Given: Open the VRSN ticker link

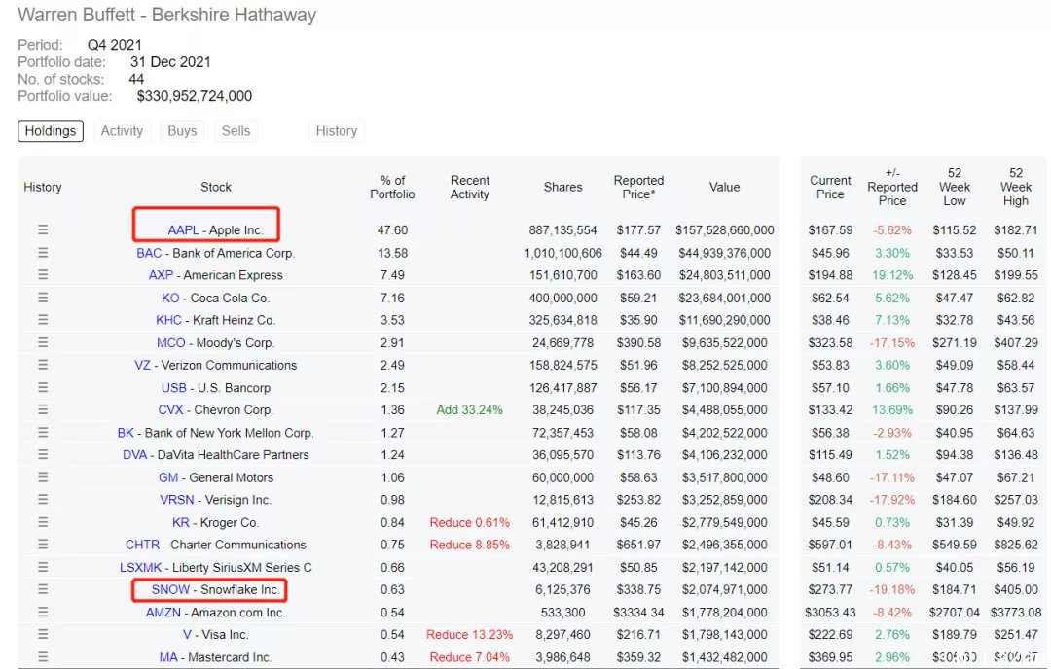Looking at the screenshot, I should [x=177, y=500].
